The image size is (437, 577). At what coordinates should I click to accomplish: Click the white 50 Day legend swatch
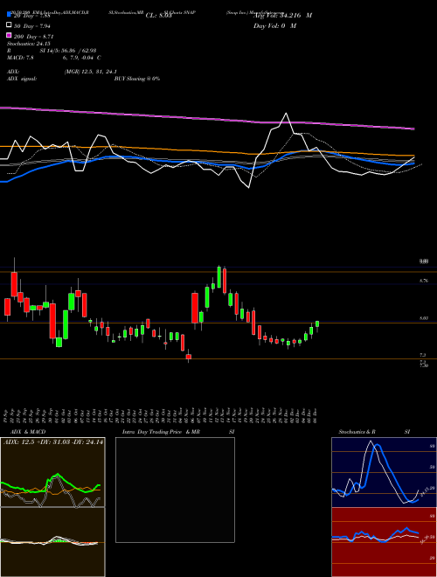[x=9, y=25]
